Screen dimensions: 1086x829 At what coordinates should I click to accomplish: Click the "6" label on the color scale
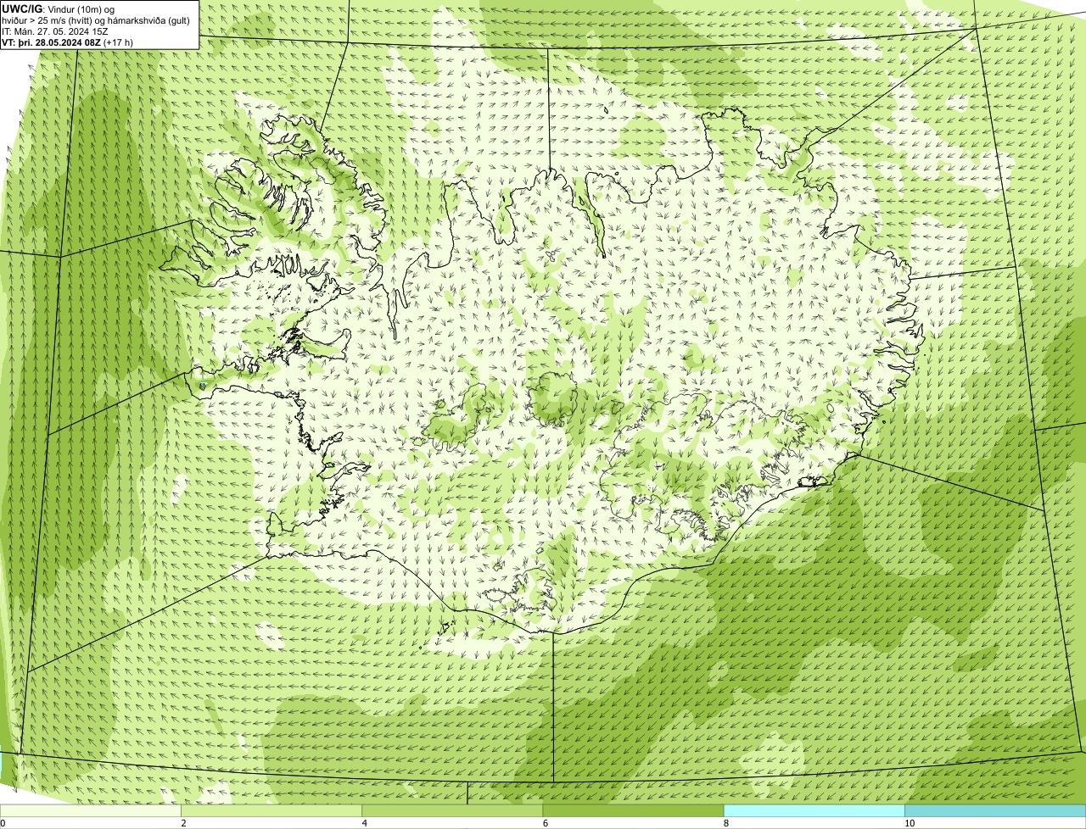click(x=546, y=823)
